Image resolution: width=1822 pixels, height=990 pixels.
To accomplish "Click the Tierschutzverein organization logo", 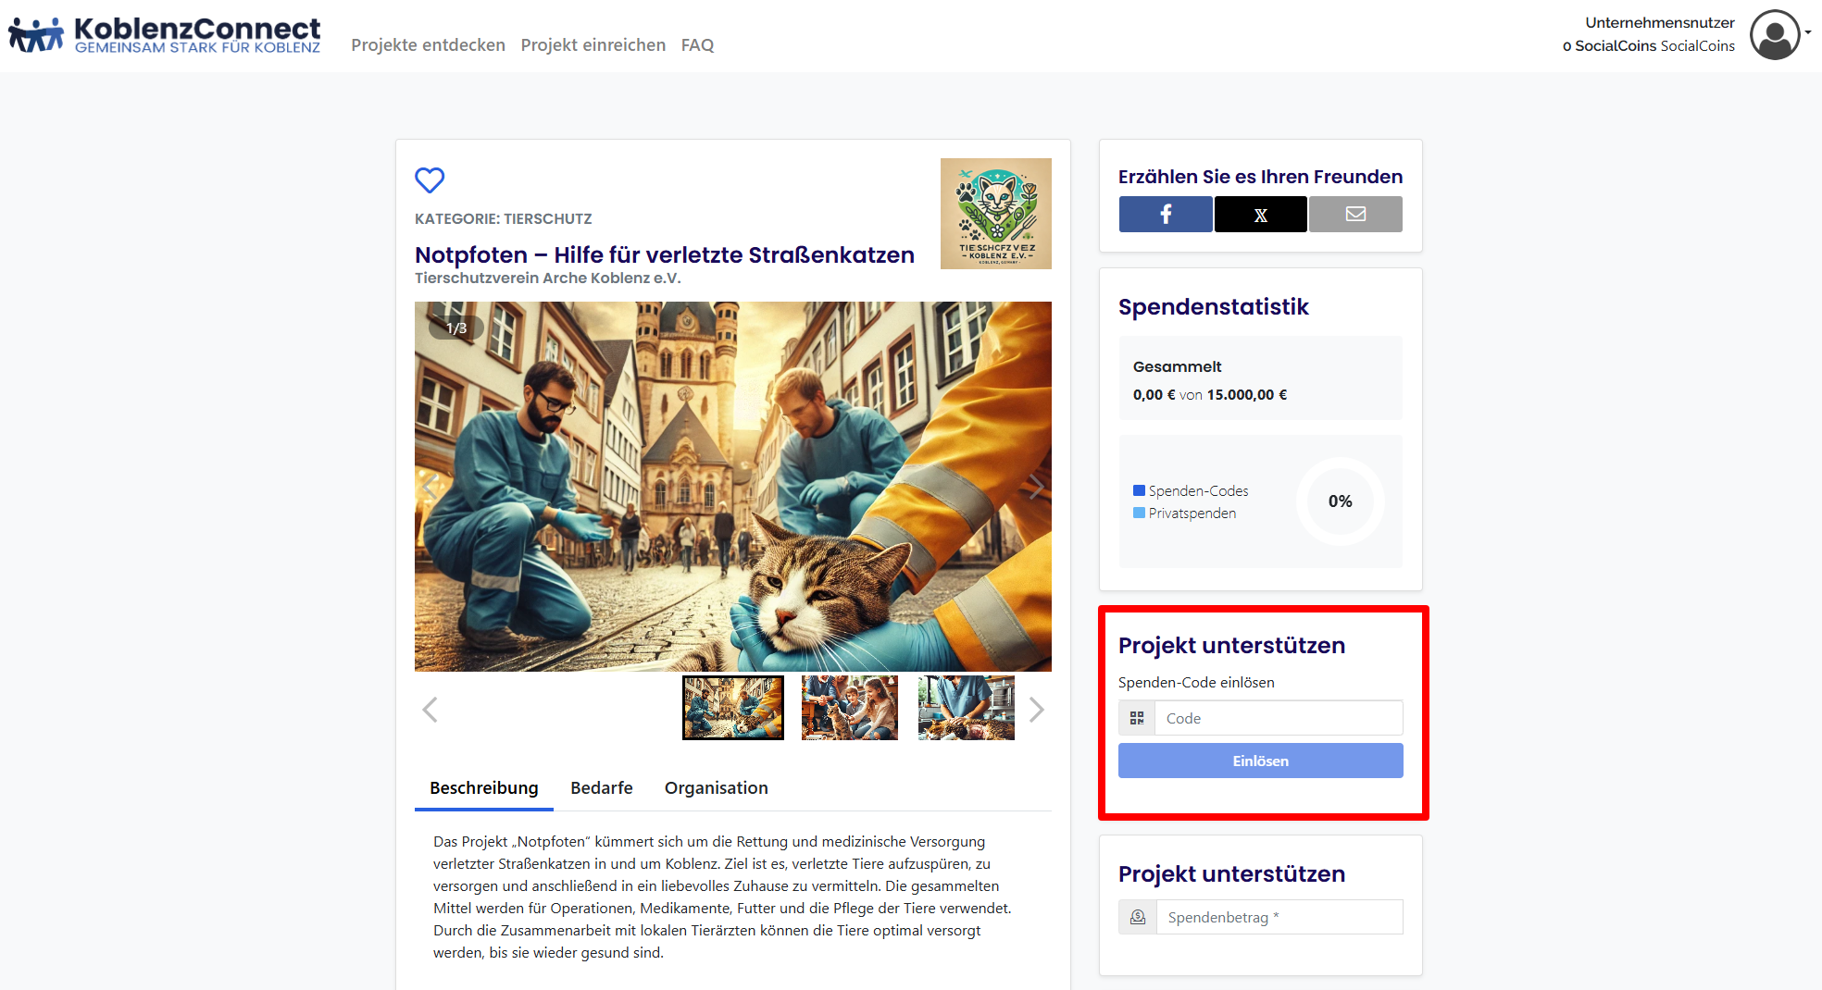I will click(x=995, y=214).
